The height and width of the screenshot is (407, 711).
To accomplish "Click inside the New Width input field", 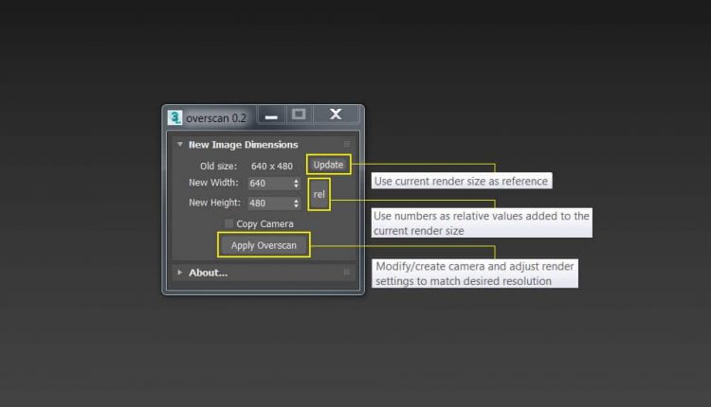I will pos(268,184).
